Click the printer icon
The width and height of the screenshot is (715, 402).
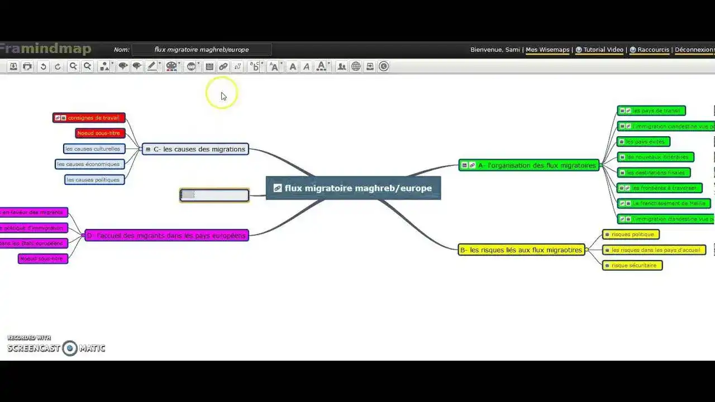[x=27, y=66]
